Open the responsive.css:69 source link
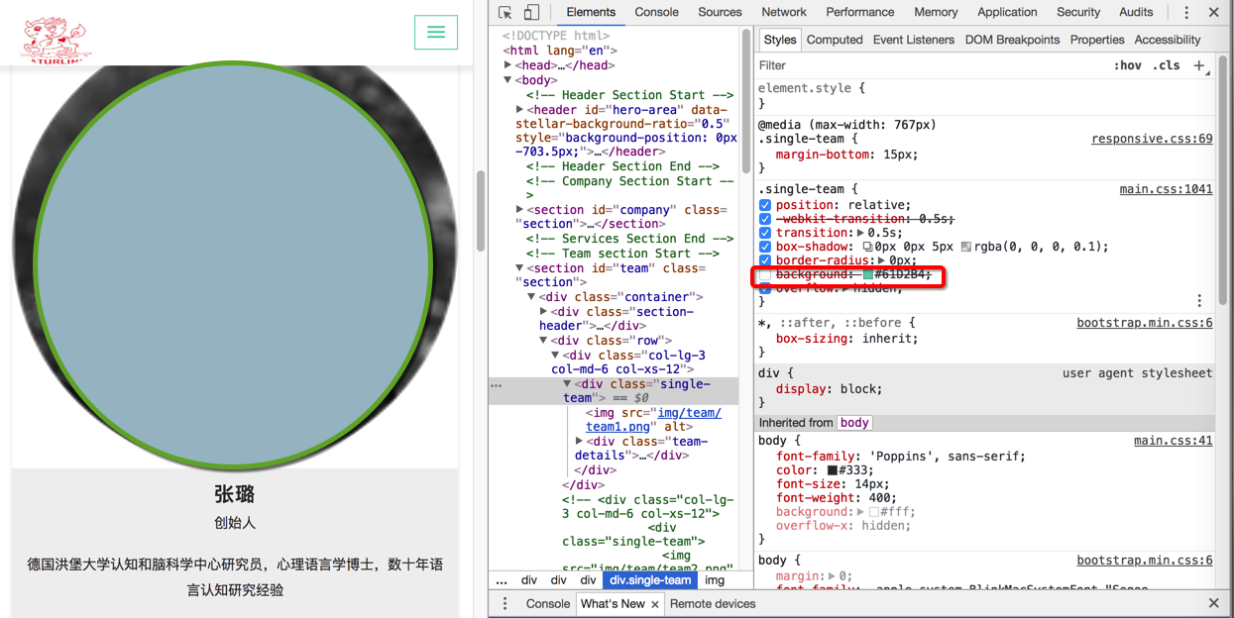The height and width of the screenshot is (618, 1234). (1152, 139)
